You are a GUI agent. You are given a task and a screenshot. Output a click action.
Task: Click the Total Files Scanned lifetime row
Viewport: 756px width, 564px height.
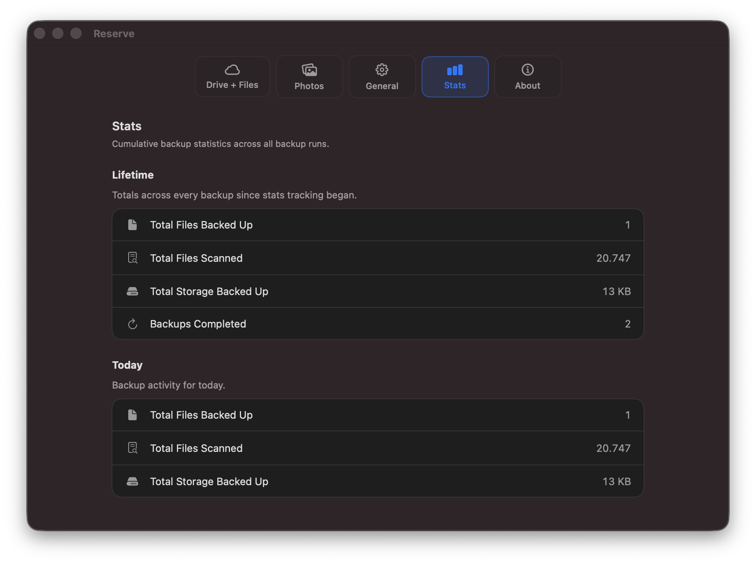point(377,258)
